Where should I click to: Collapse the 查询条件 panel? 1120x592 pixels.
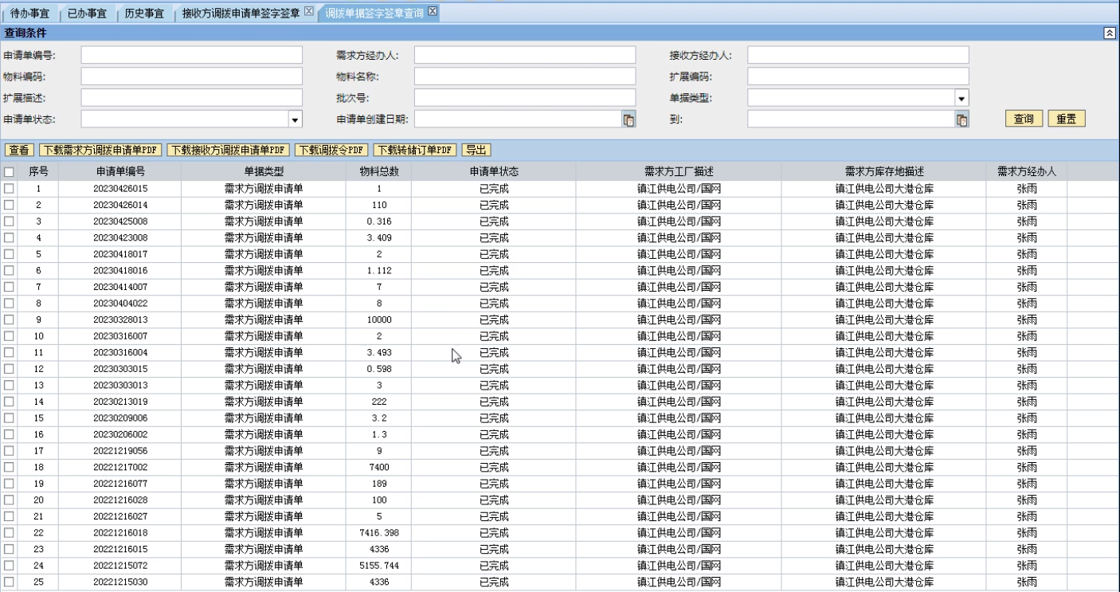(1109, 33)
